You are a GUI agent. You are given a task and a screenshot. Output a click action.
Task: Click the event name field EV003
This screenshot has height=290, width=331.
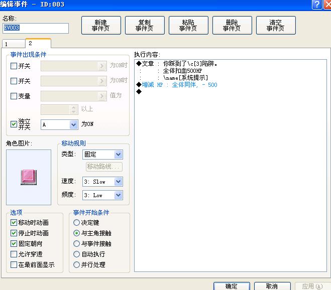click(x=36, y=28)
